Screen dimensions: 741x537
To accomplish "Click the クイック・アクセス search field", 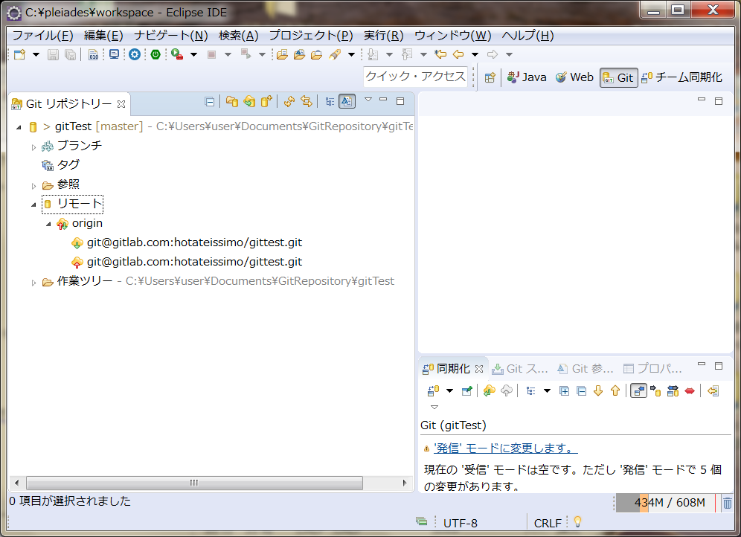I will tap(416, 77).
